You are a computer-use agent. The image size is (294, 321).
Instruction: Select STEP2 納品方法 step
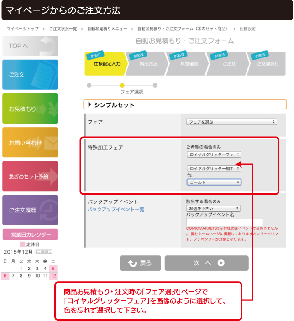(147, 64)
